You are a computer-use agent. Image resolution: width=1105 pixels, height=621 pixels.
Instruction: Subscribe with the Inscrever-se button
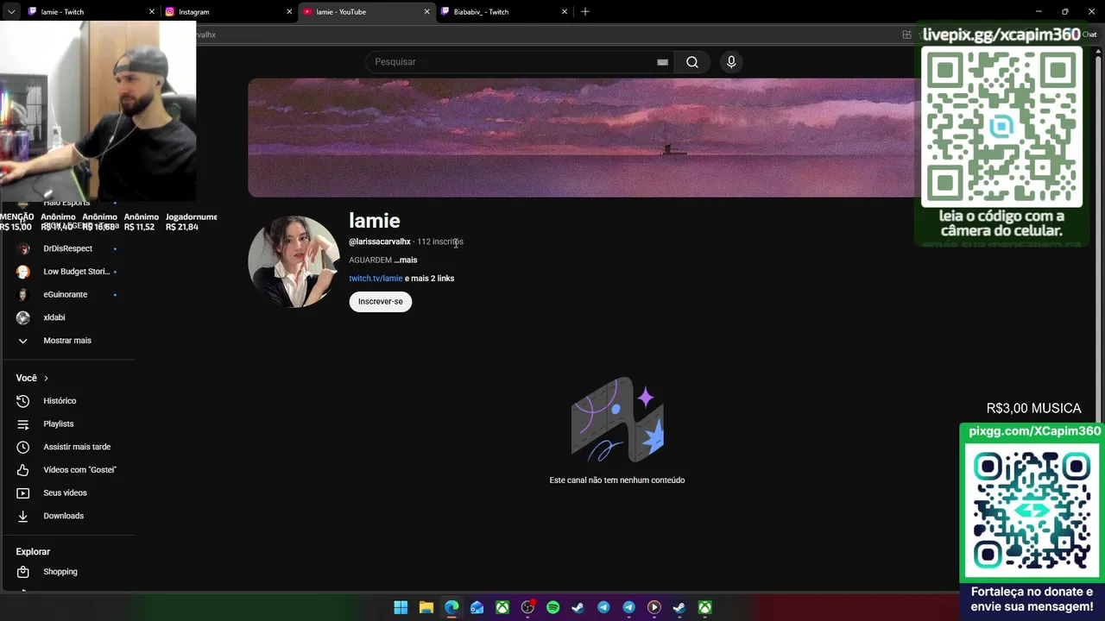[x=381, y=301]
